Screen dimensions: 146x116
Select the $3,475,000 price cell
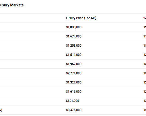click(x=74, y=110)
